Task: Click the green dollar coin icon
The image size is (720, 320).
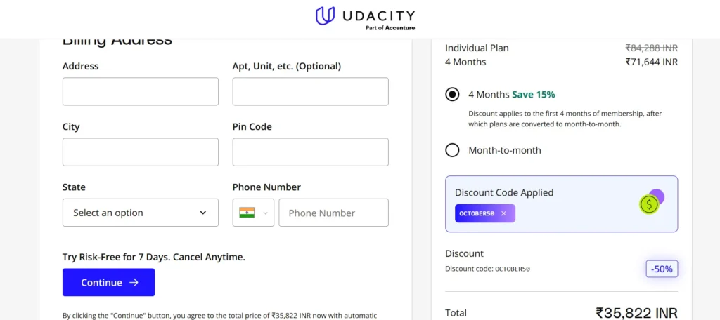Action: pos(648,204)
